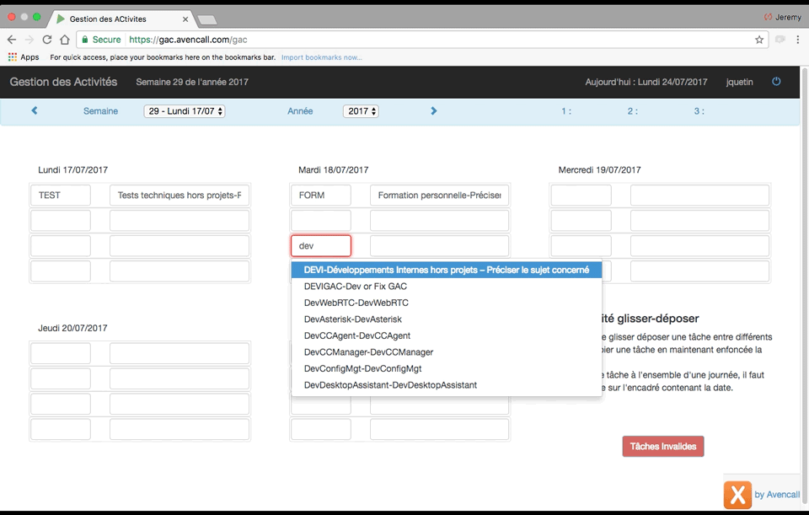Image resolution: width=809 pixels, height=515 pixels.
Task: Go to previous week arrow
Action: tap(35, 110)
